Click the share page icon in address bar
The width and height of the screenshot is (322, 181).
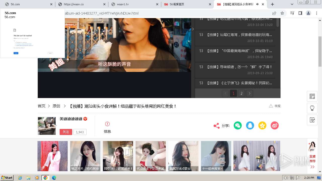274,13
